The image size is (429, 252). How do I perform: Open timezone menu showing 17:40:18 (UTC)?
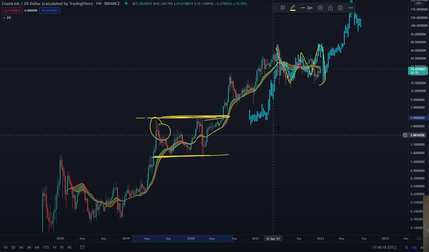point(384,247)
